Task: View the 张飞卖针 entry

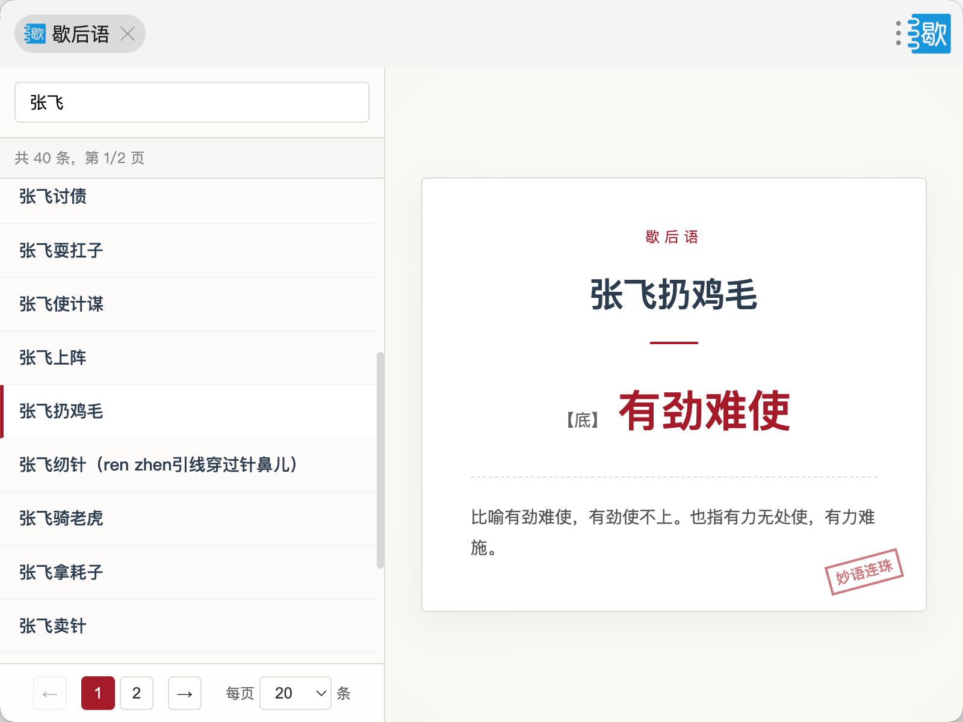Action: click(x=53, y=626)
